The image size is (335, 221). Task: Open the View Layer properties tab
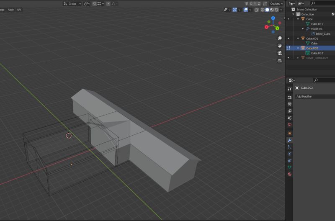(x=289, y=111)
